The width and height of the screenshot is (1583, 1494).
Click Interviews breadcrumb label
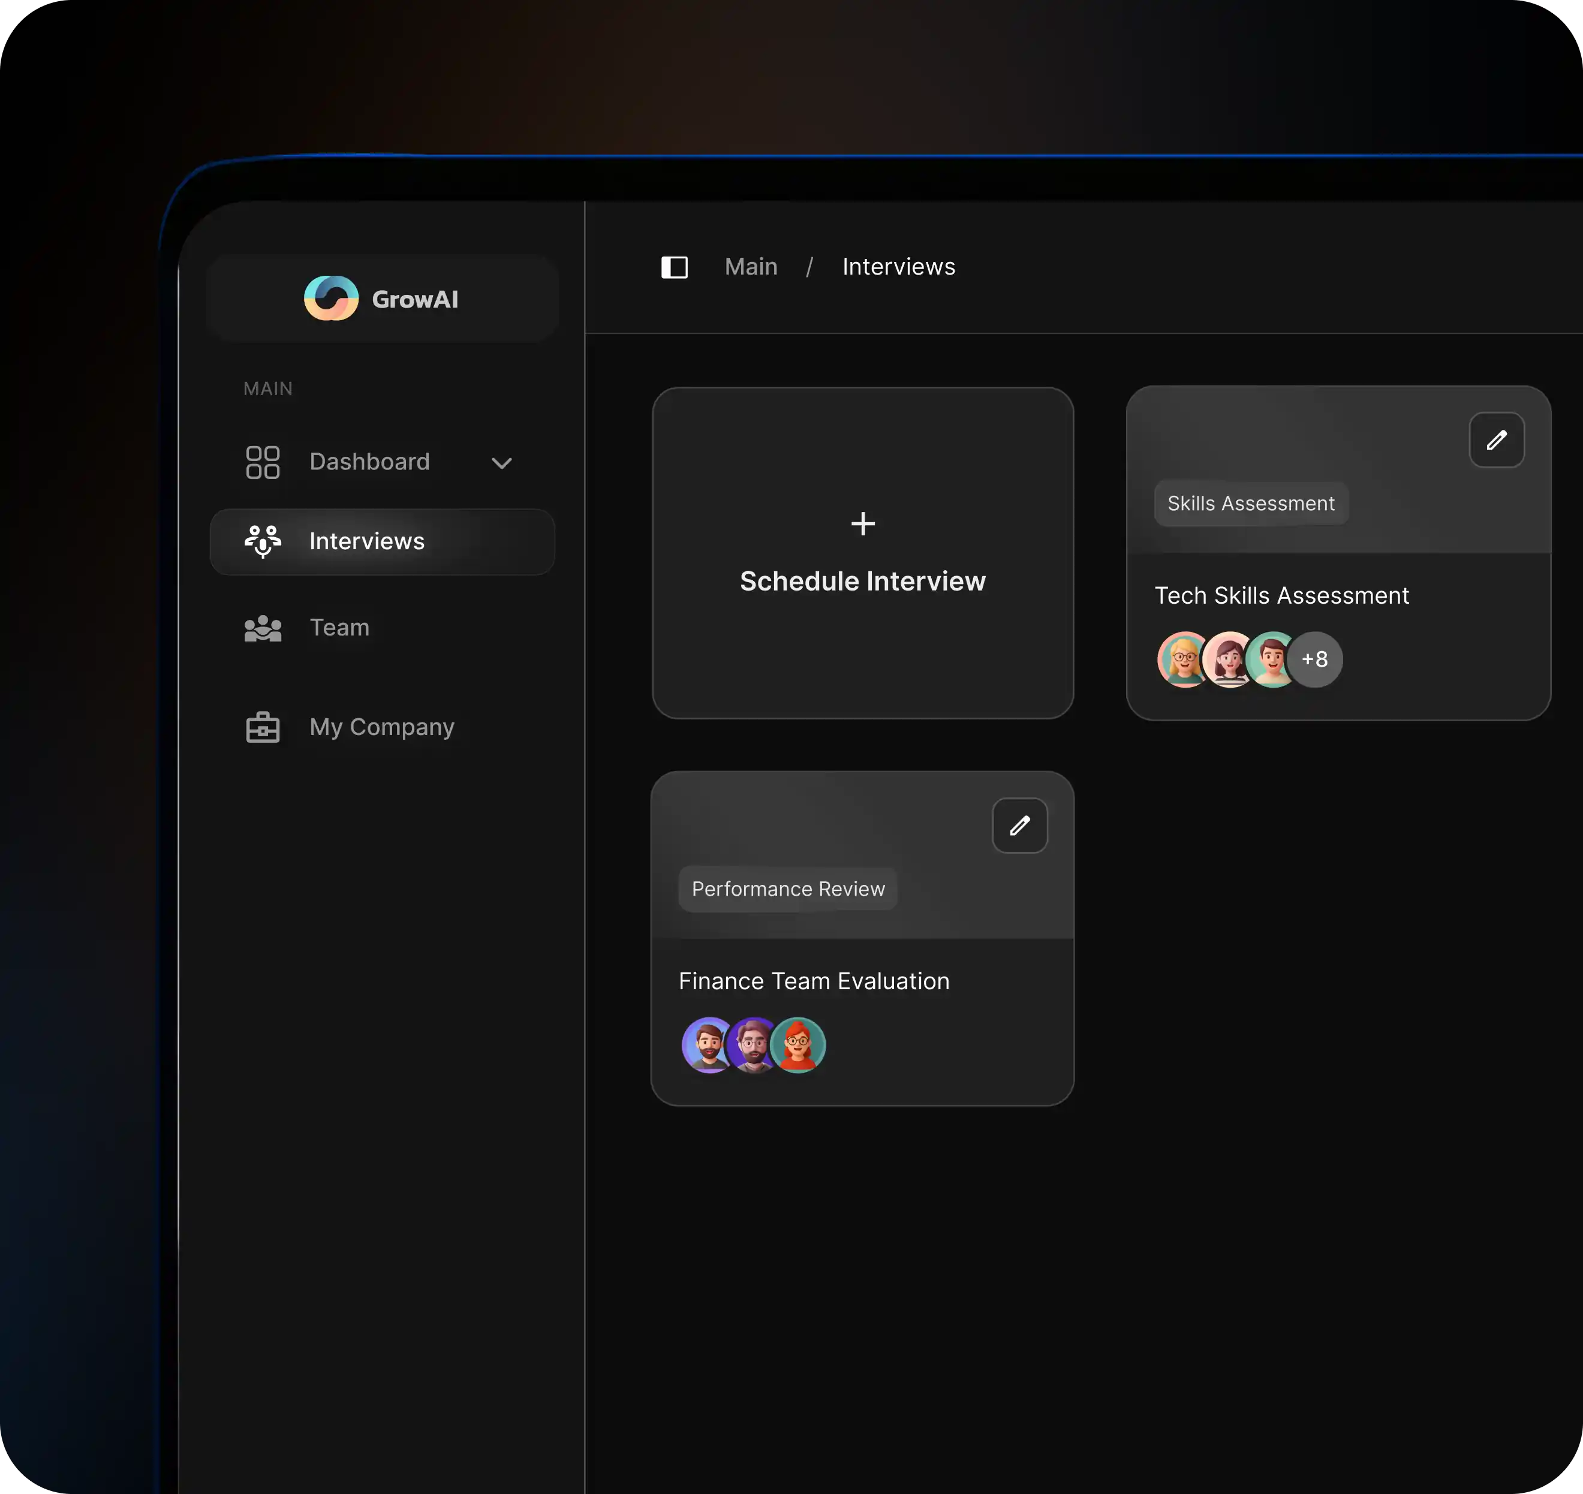[x=899, y=267]
